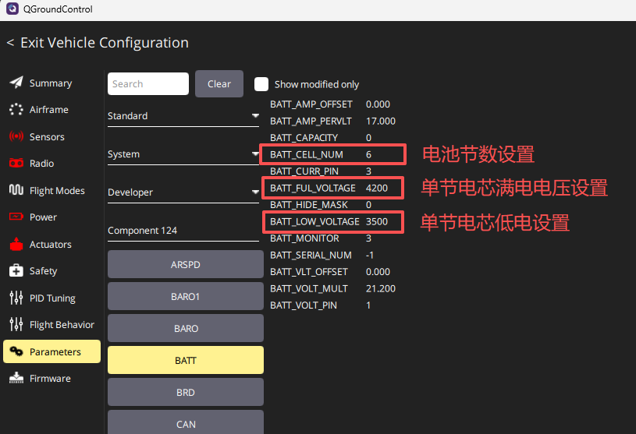The height and width of the screenshot is (434, 636).
Task: Click the Radio controller icon
Action: pos(16,164)
